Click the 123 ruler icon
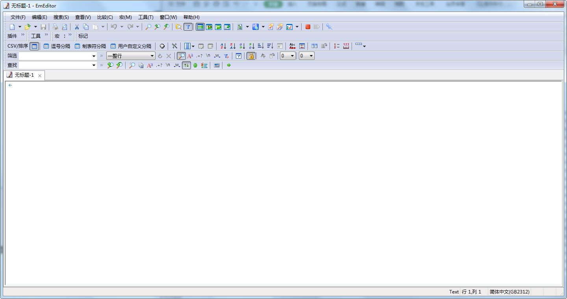 coord(346,46)
